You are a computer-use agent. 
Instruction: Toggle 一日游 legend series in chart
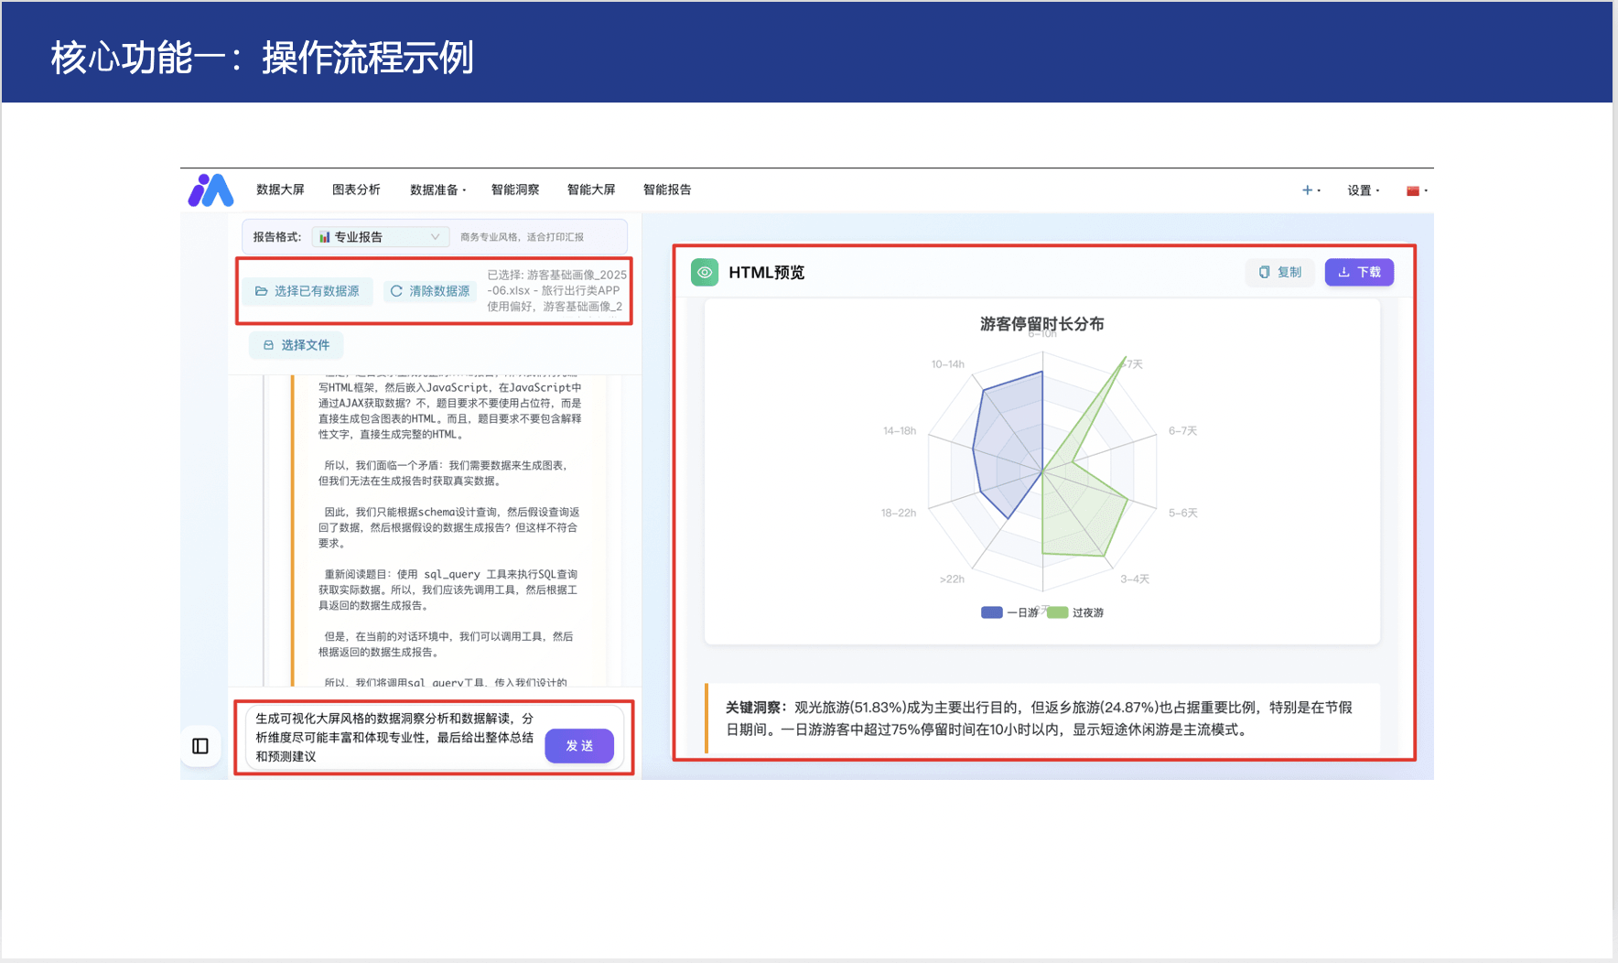[1009, 612]
